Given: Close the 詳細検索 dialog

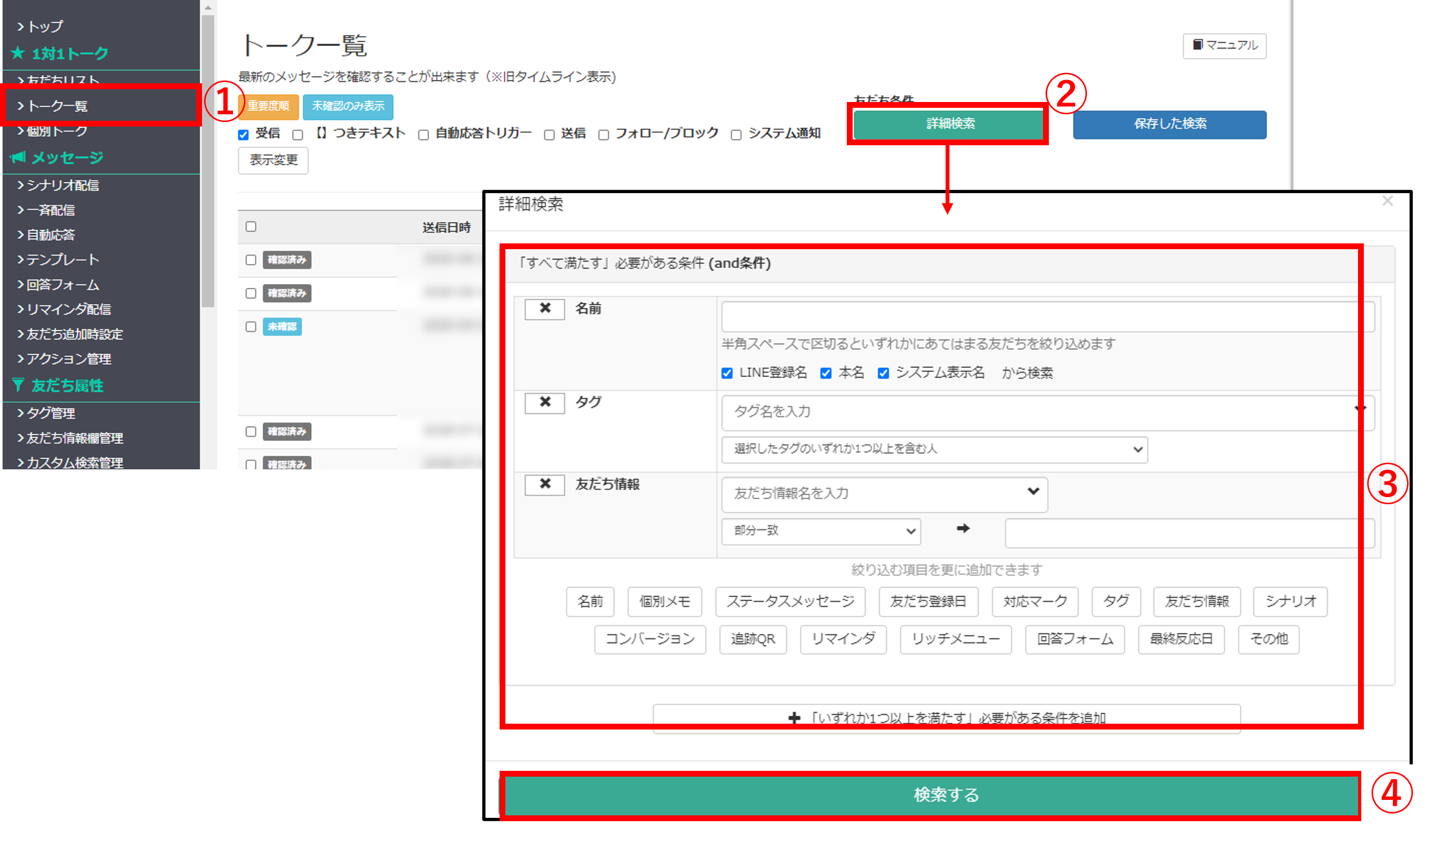Looking at the screenshot, I should [1387, 201].
